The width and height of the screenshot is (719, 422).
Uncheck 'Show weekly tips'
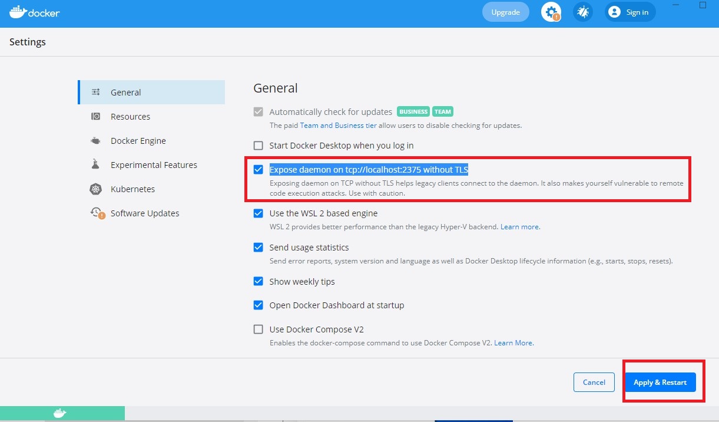258,282
